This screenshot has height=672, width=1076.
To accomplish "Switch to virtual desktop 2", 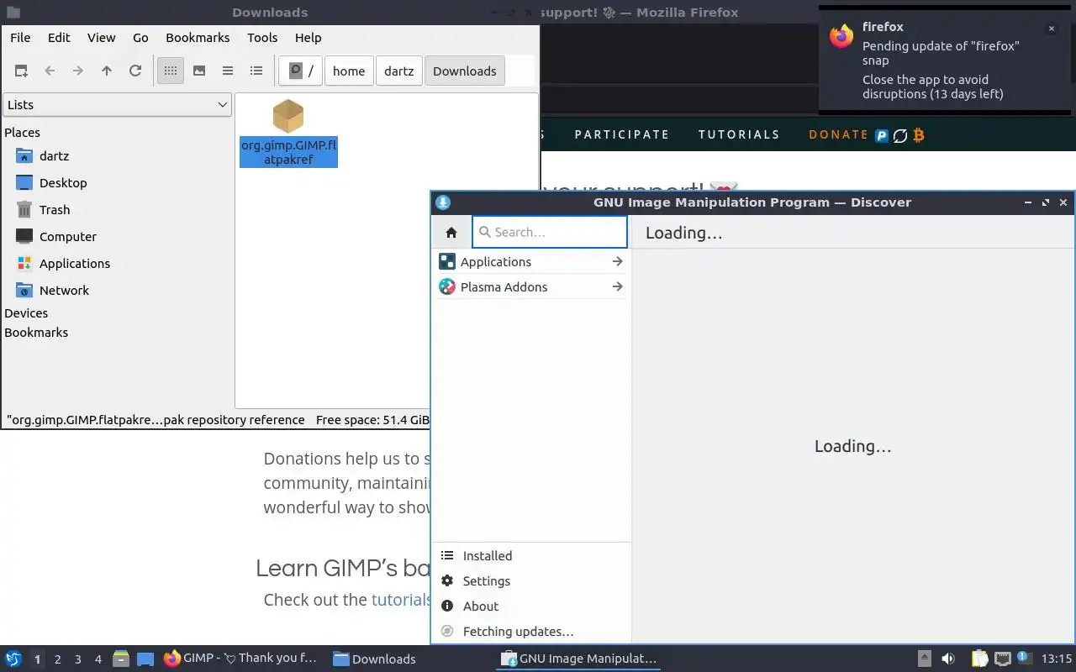I will pos(58,659).
